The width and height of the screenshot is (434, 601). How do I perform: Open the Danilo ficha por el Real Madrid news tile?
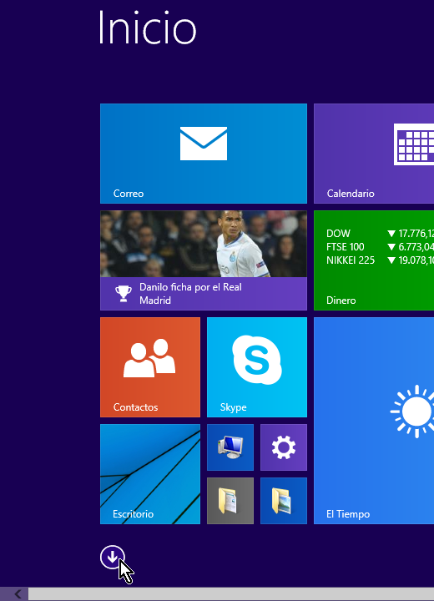click(204, 260)
